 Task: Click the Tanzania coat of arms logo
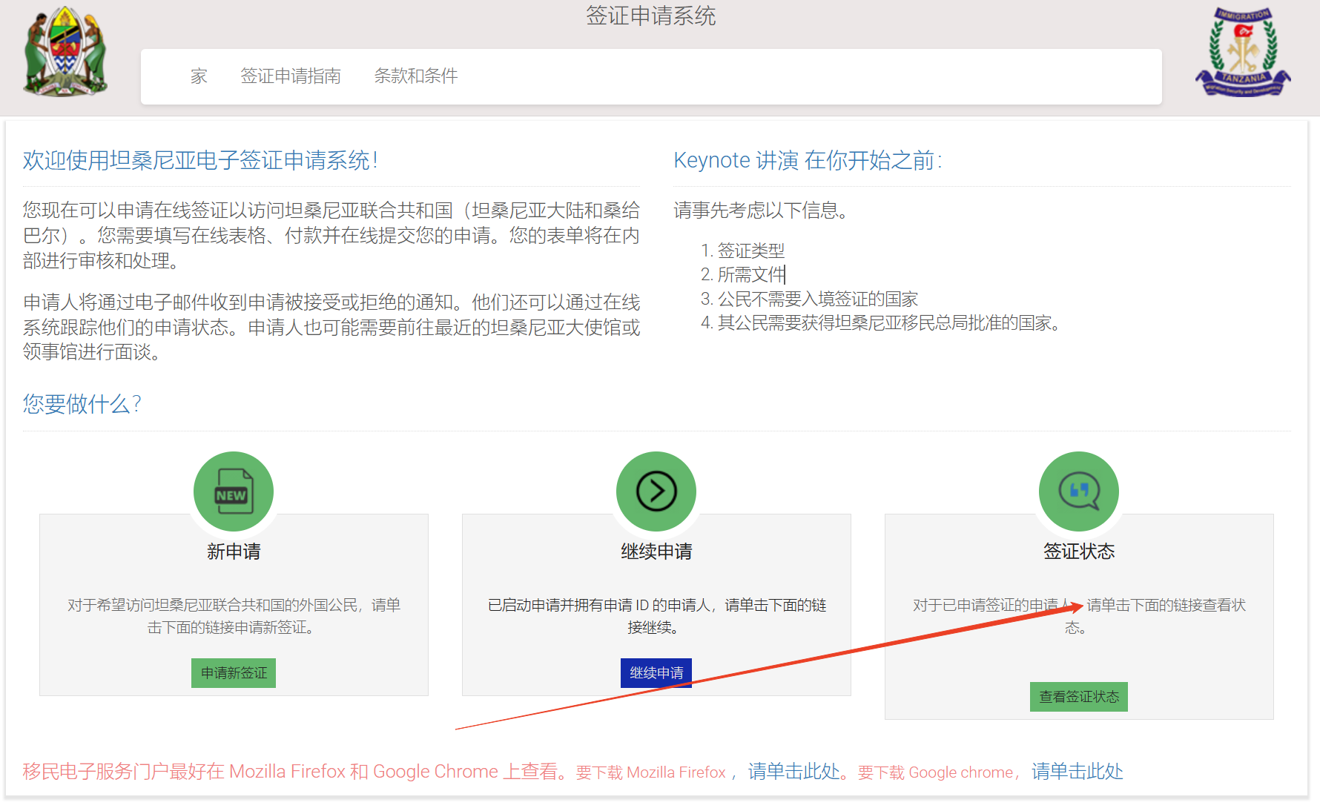(65, 51)
